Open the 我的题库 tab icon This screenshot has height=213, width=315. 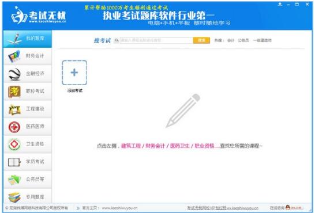pyautogui.click(x=15, y=39)
